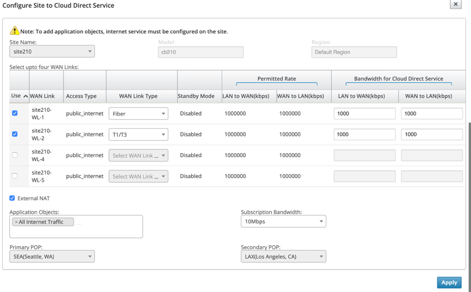Viewport: 471px width, 292px height.
Task: Remove the All Internet Traffic tag
Action: click(16, 222)
